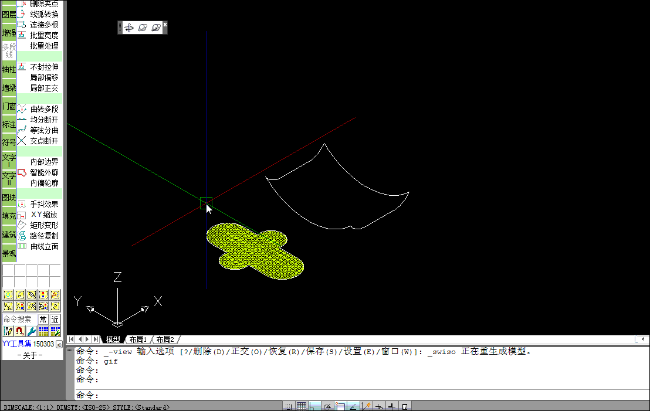Toggle polar tracking in status bar
The width and height of the screenshot is (650, 411).
click(x=327, y=406)
